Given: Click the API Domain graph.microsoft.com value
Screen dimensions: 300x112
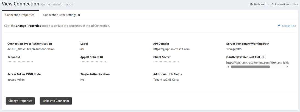Looking at the screenshot, I should pos(171,49).
